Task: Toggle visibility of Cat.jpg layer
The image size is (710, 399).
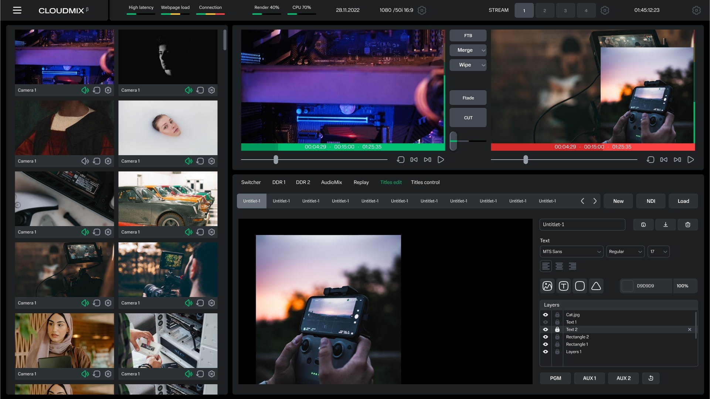Action: coord(545,315)
